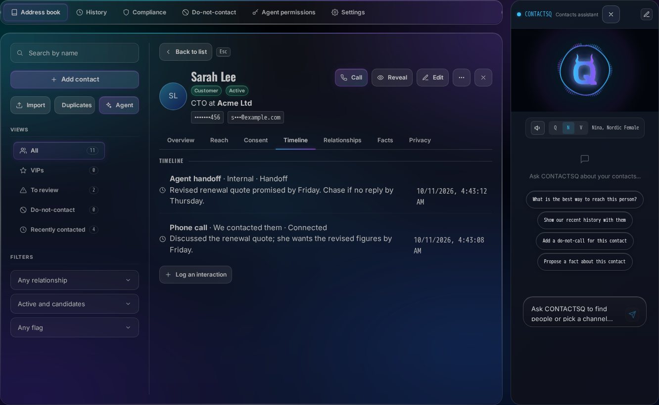Expand the Active and candidates dropdown
Image resolution: width=659 pixels, height=405 pixels.
click(75, 304)
